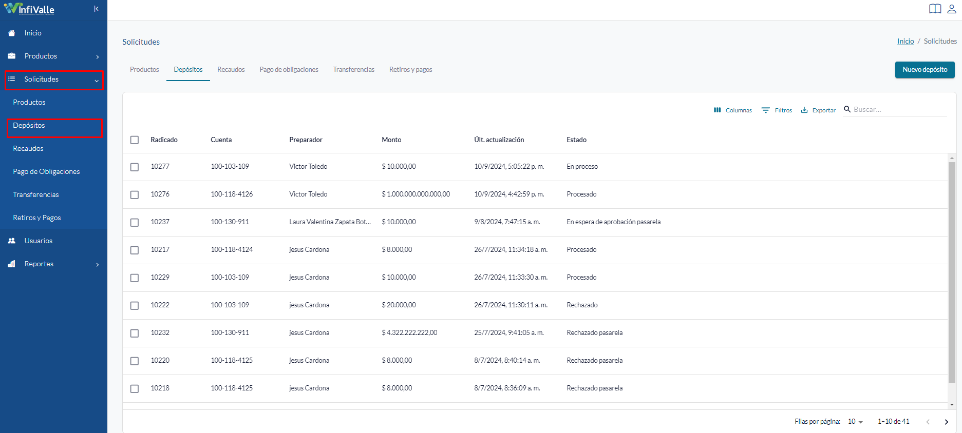962x433 pixels.
Task: Click the Columnas columns icon
Action: 717,110
